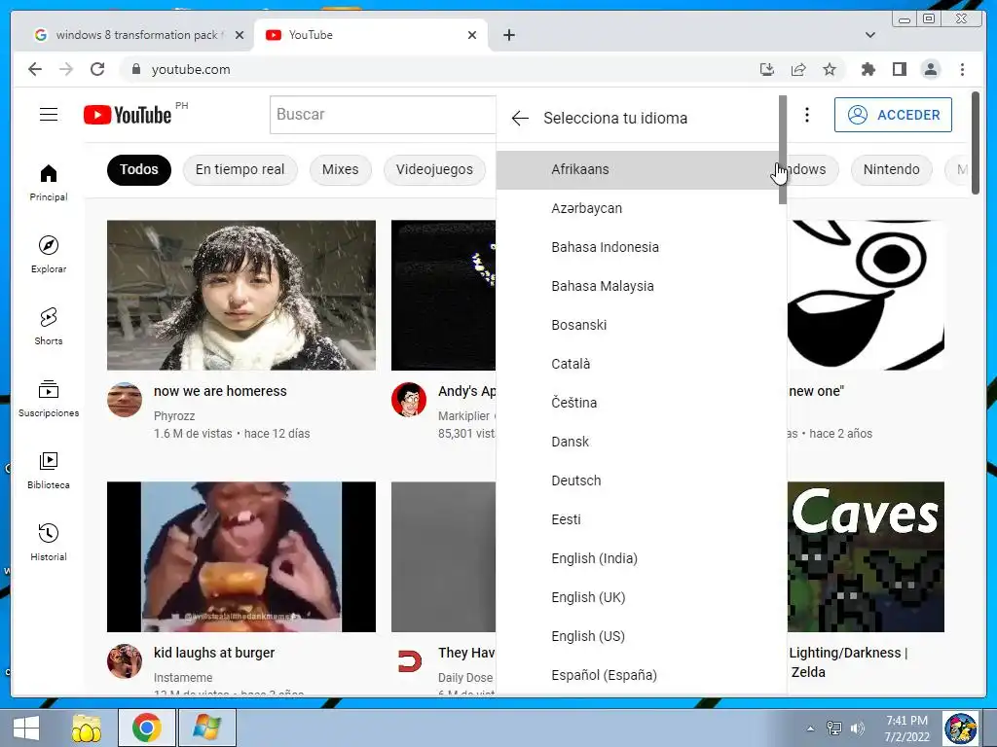Click the Markiplier channel avatar
This screenshot has height=747, width=997.
point(409,400)
